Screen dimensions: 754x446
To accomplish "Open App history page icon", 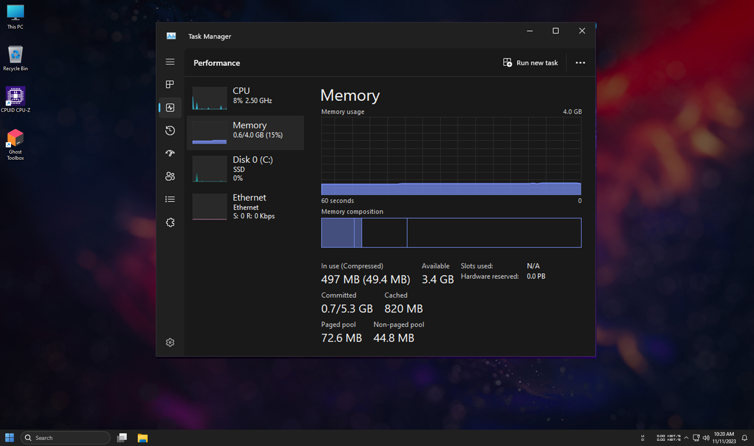I will point(170,131).
